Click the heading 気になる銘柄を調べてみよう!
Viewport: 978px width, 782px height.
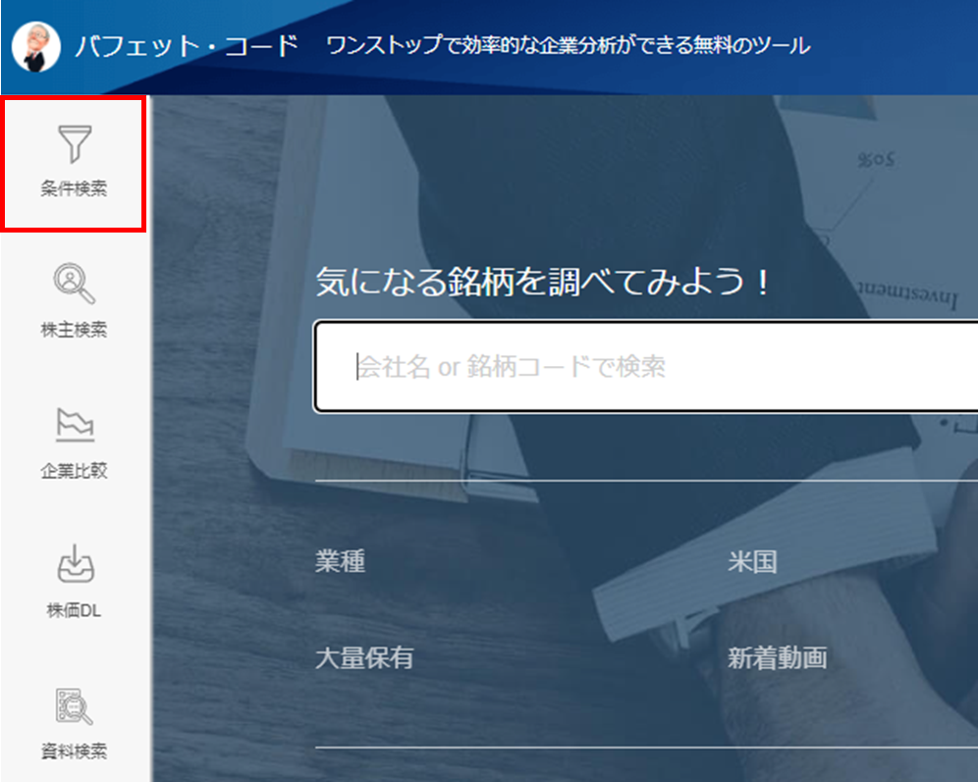[544, 282]
